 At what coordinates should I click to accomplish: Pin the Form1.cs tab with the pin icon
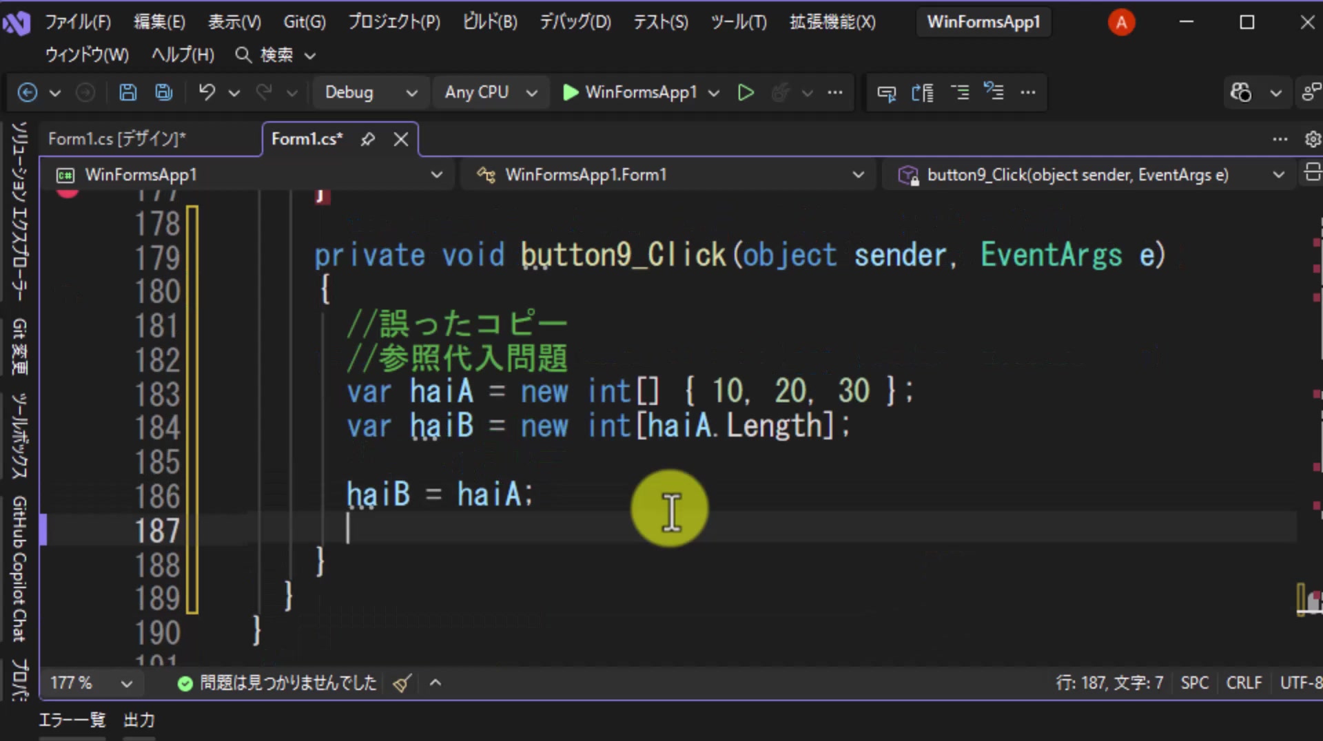point(368,139)
